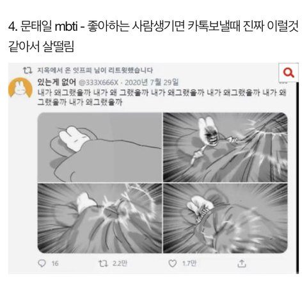Click the @333X666X handle
Screen dimensions: 307x289
(x=98, y=83)
